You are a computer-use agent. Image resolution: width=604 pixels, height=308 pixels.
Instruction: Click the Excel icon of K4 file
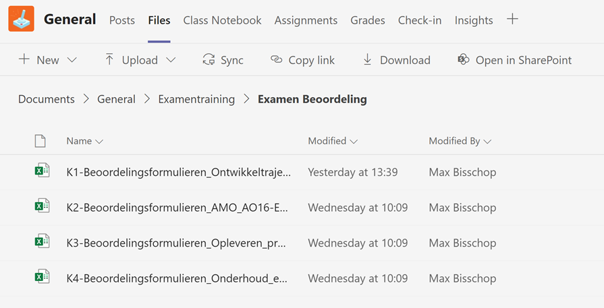tap(42, 277)
